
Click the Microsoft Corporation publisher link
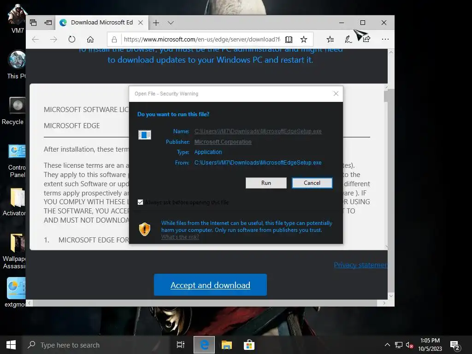223,142
